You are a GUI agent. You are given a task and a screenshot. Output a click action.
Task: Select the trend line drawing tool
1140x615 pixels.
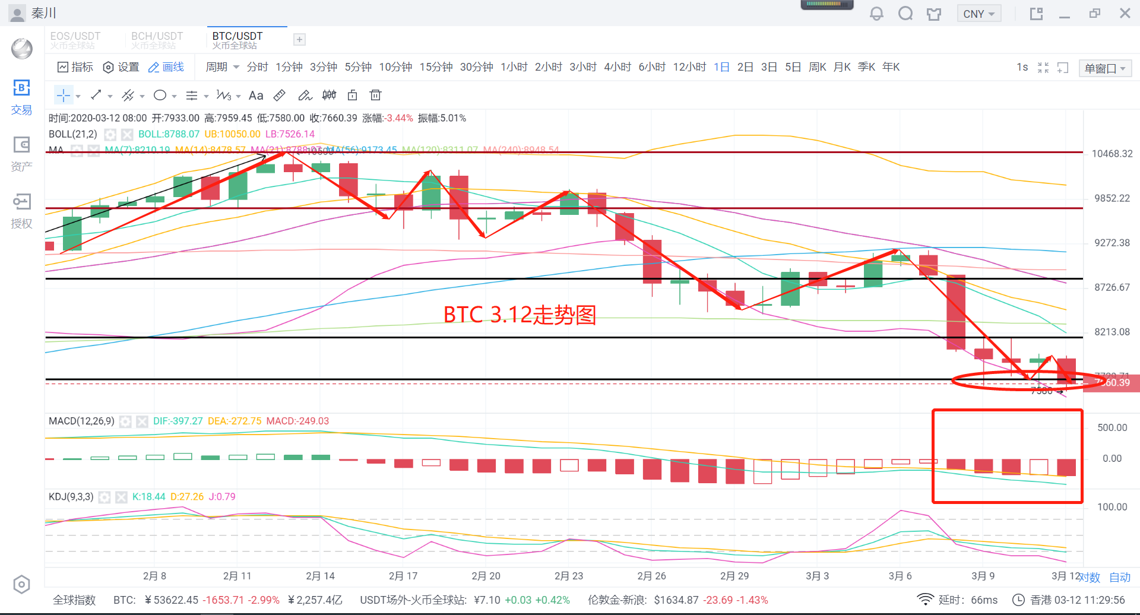click(96, 95)
